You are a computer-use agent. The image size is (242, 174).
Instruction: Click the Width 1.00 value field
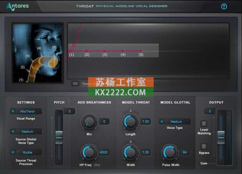click(146, 152)
